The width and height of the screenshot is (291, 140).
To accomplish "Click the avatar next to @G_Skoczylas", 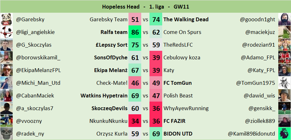I will click(6, 45).
